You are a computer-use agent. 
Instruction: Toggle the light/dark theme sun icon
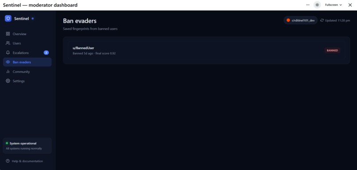point(317,5)
